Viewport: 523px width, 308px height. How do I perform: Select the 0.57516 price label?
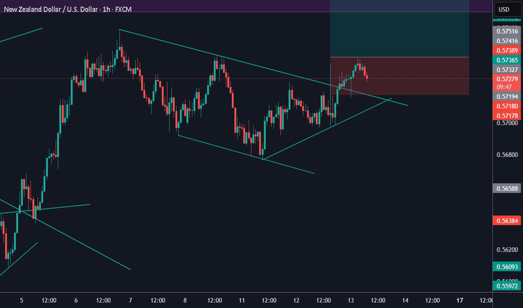(507, 31)
